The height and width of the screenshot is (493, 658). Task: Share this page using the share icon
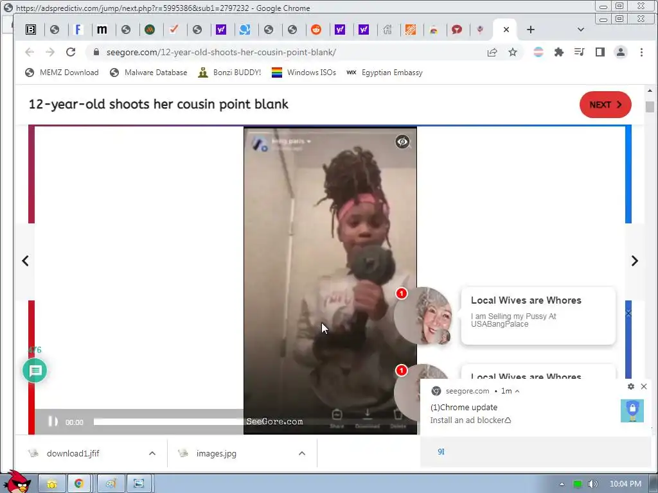click(x=492, y=52)
